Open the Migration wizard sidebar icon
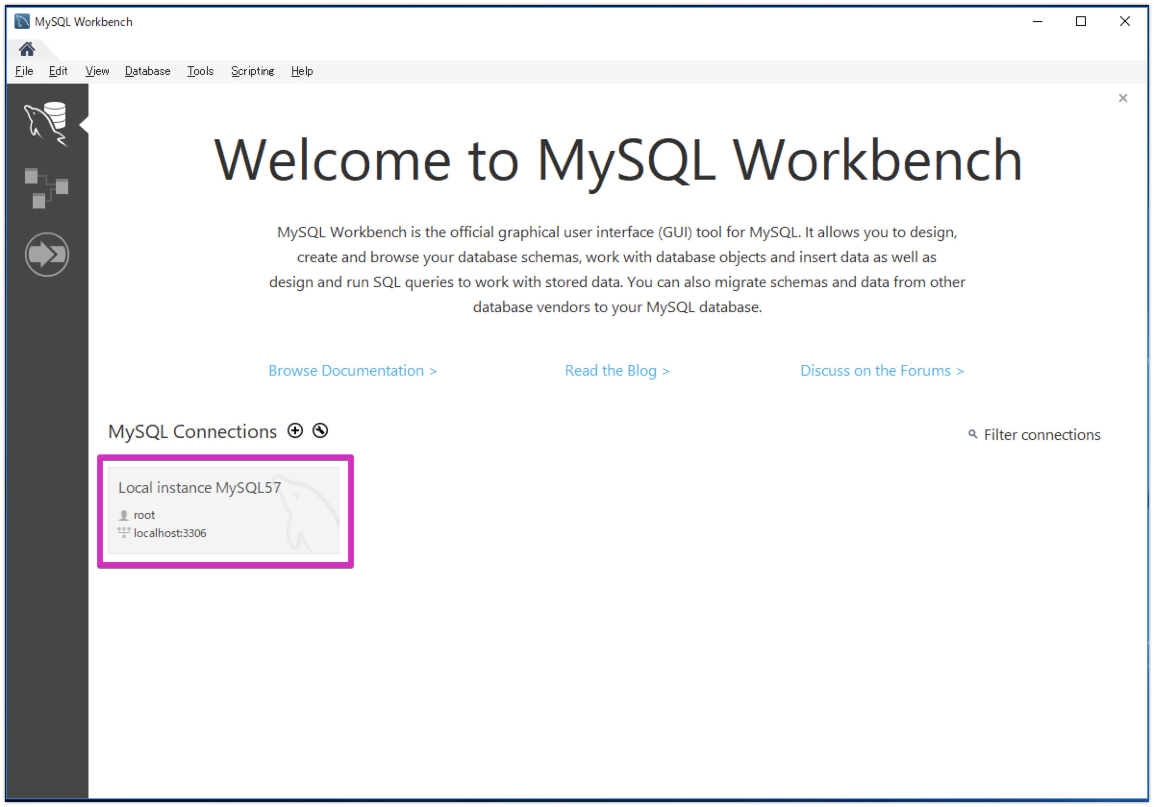Image resolution: width=1154 pixels, height=807 pixels. pyautogui.click(x=47, y=254)
